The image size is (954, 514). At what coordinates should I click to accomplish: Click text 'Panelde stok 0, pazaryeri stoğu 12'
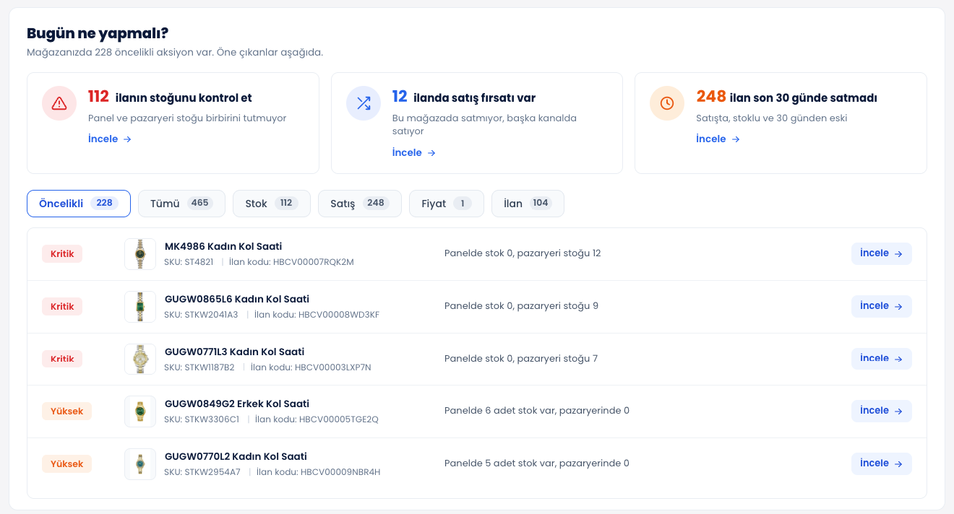pyautogui.click(x=523, y=253)
